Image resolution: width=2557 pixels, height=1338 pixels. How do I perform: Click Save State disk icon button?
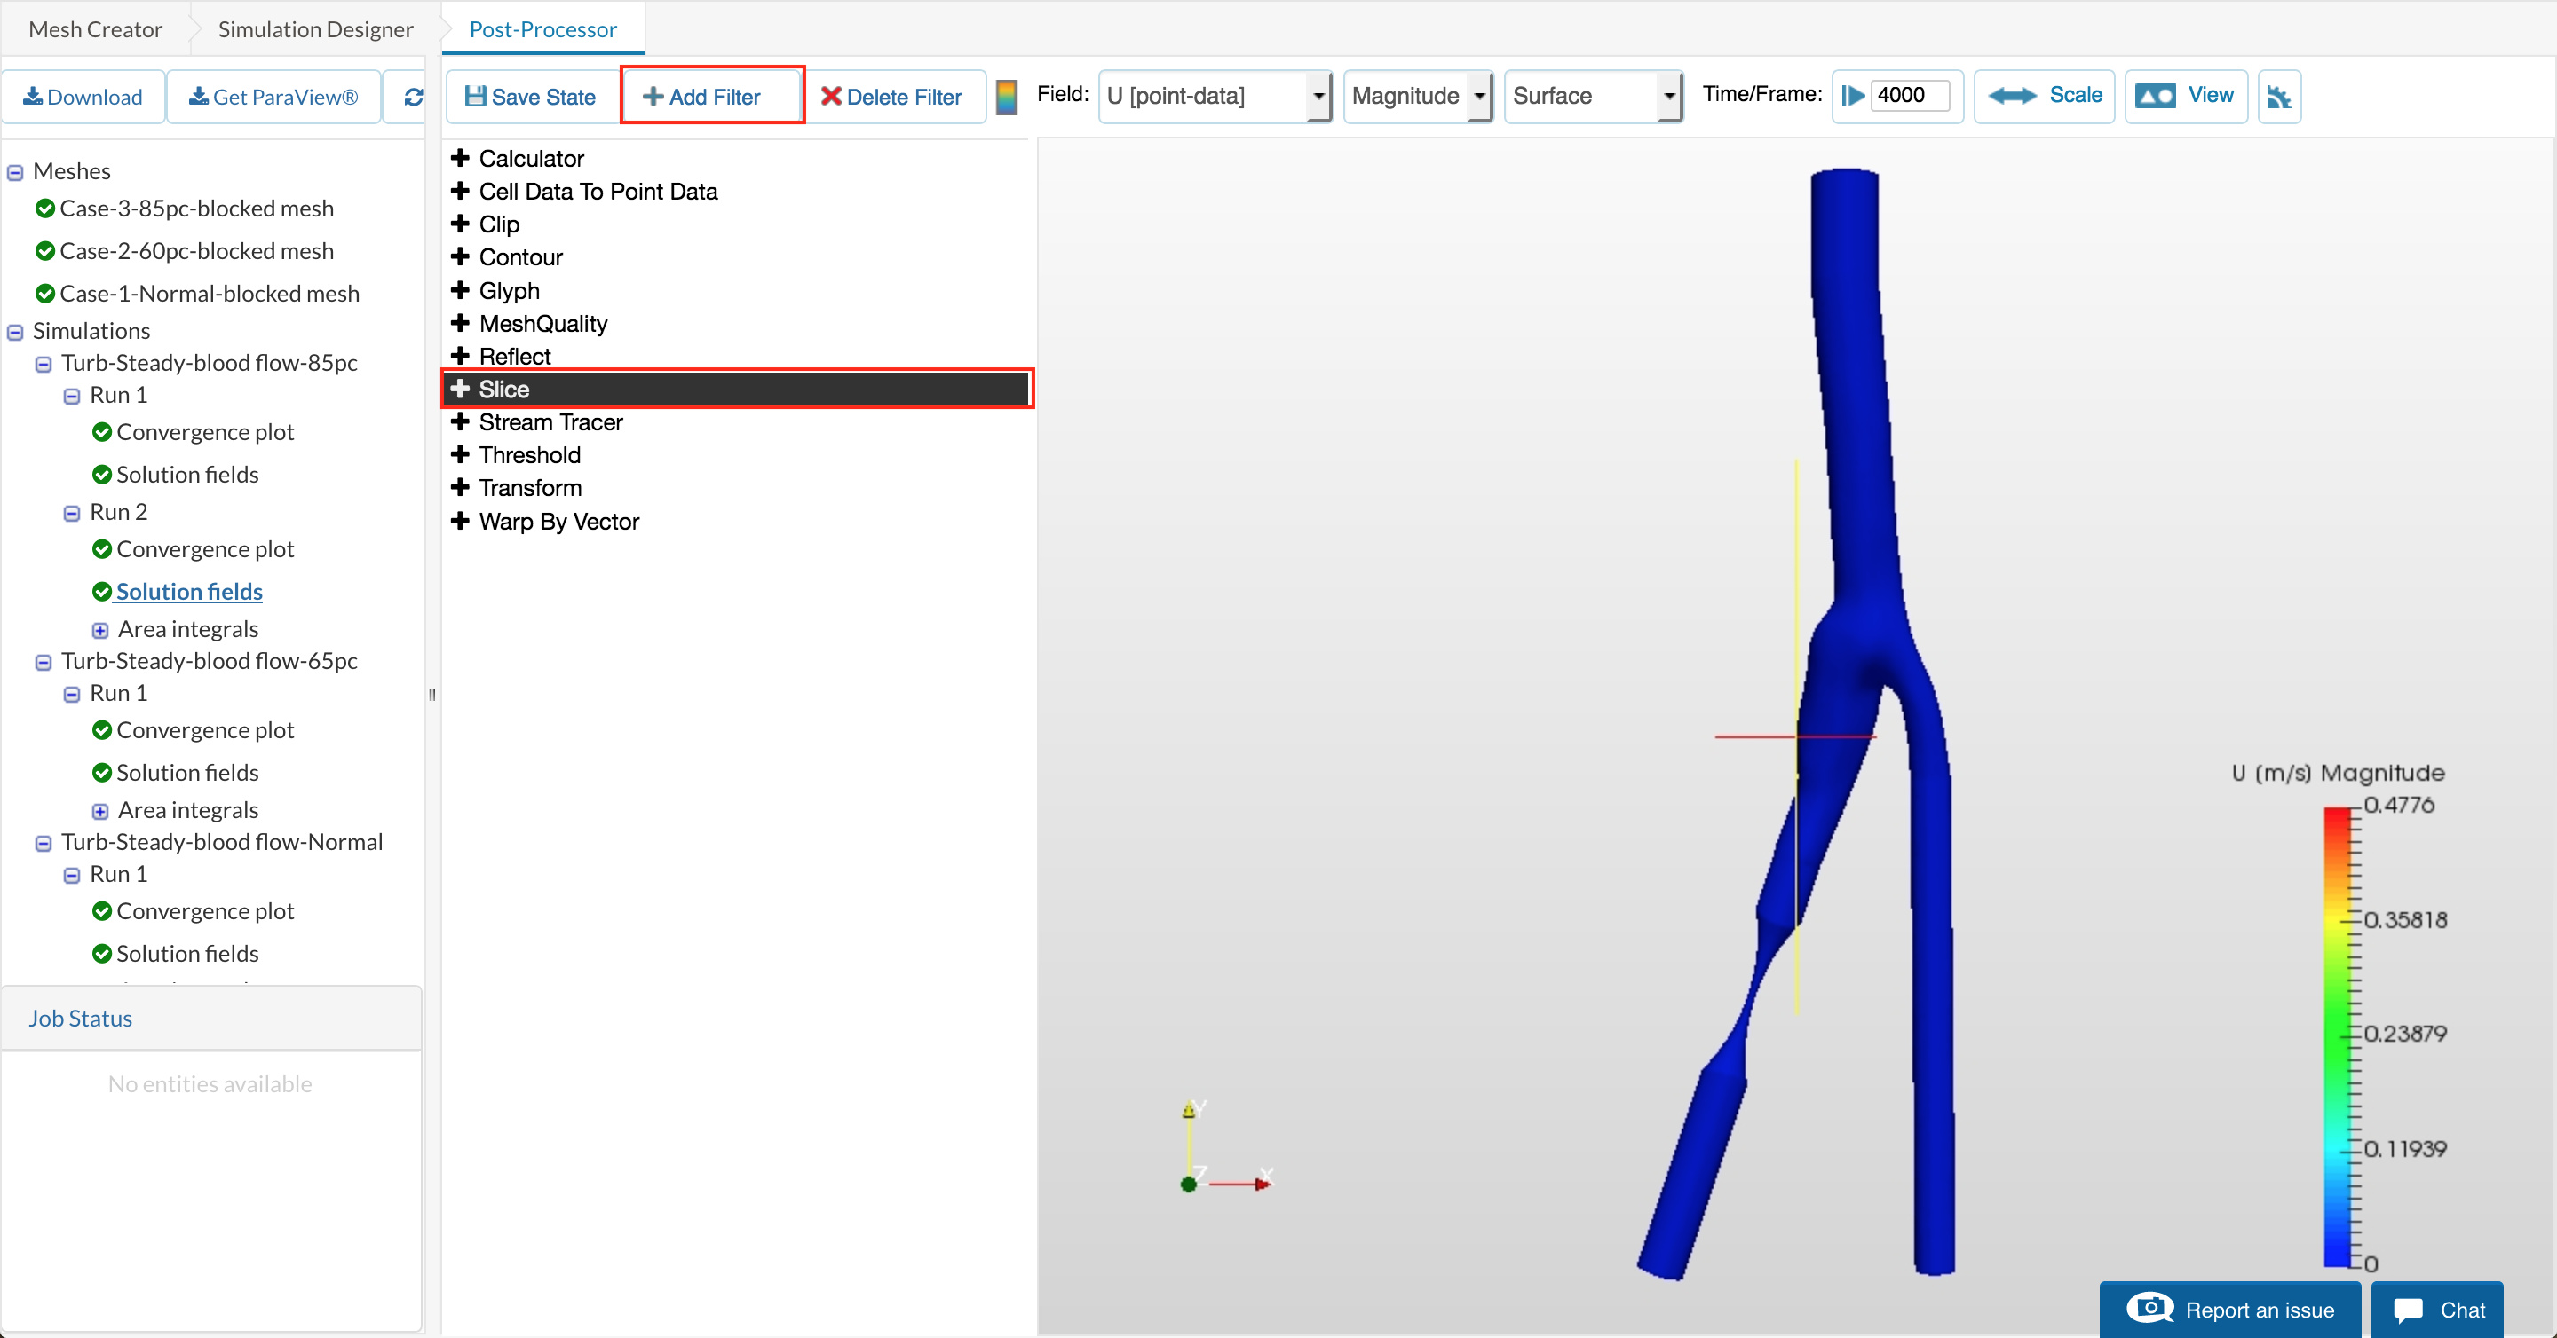pyautogui.click(x=530, y=96)
